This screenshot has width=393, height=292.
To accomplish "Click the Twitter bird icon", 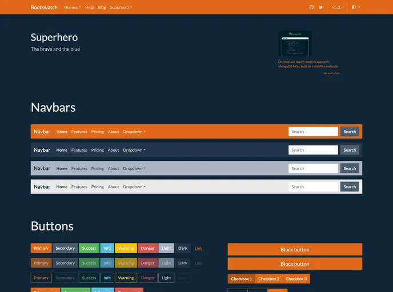I will (x=320, y=7).
